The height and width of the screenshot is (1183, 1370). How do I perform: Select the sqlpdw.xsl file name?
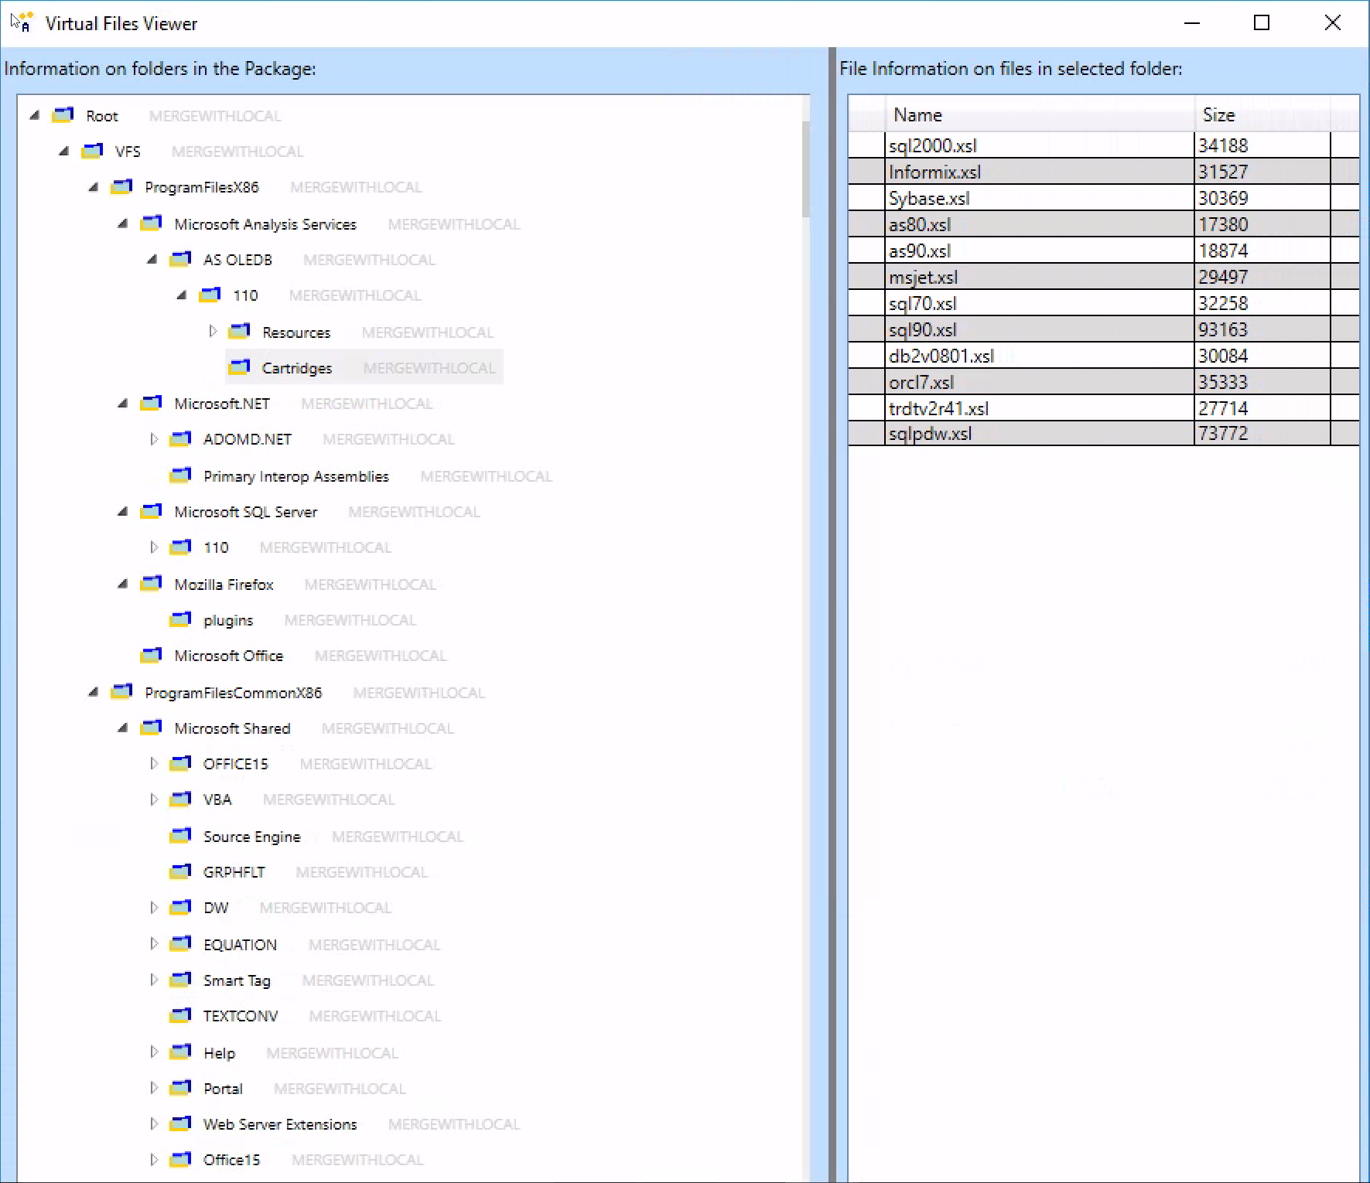pos(931,434)
